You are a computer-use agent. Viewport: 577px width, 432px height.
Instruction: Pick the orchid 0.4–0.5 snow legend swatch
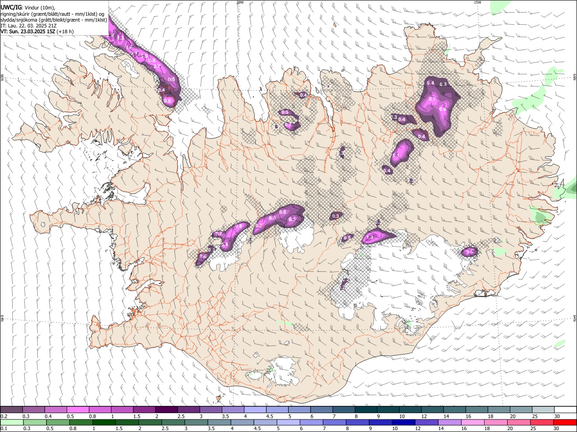click(x=56, y=409)
